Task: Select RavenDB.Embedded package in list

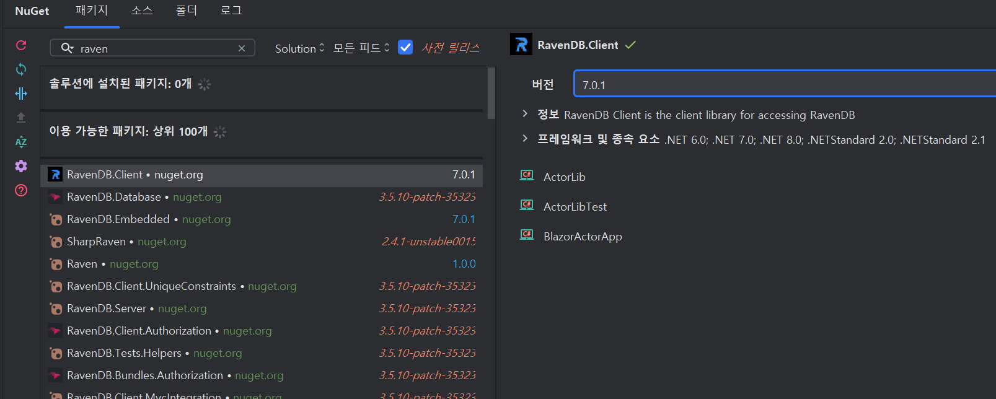Action: [118, 219]
